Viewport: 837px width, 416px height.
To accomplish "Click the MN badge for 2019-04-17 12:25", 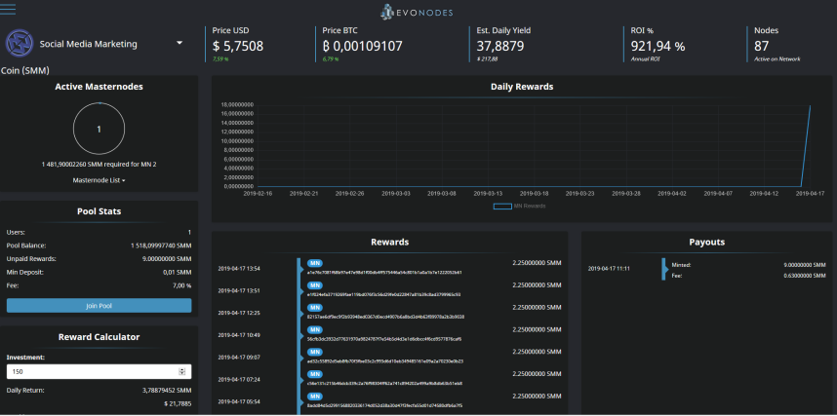I will [315, 308].
